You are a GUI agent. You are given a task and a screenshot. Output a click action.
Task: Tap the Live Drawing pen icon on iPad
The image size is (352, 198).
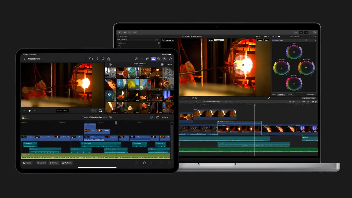103,59
